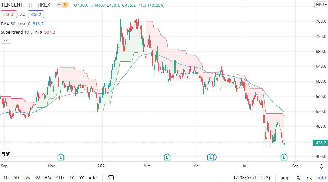
Task: Click the 760.0 price axis label
Action: 321,21
